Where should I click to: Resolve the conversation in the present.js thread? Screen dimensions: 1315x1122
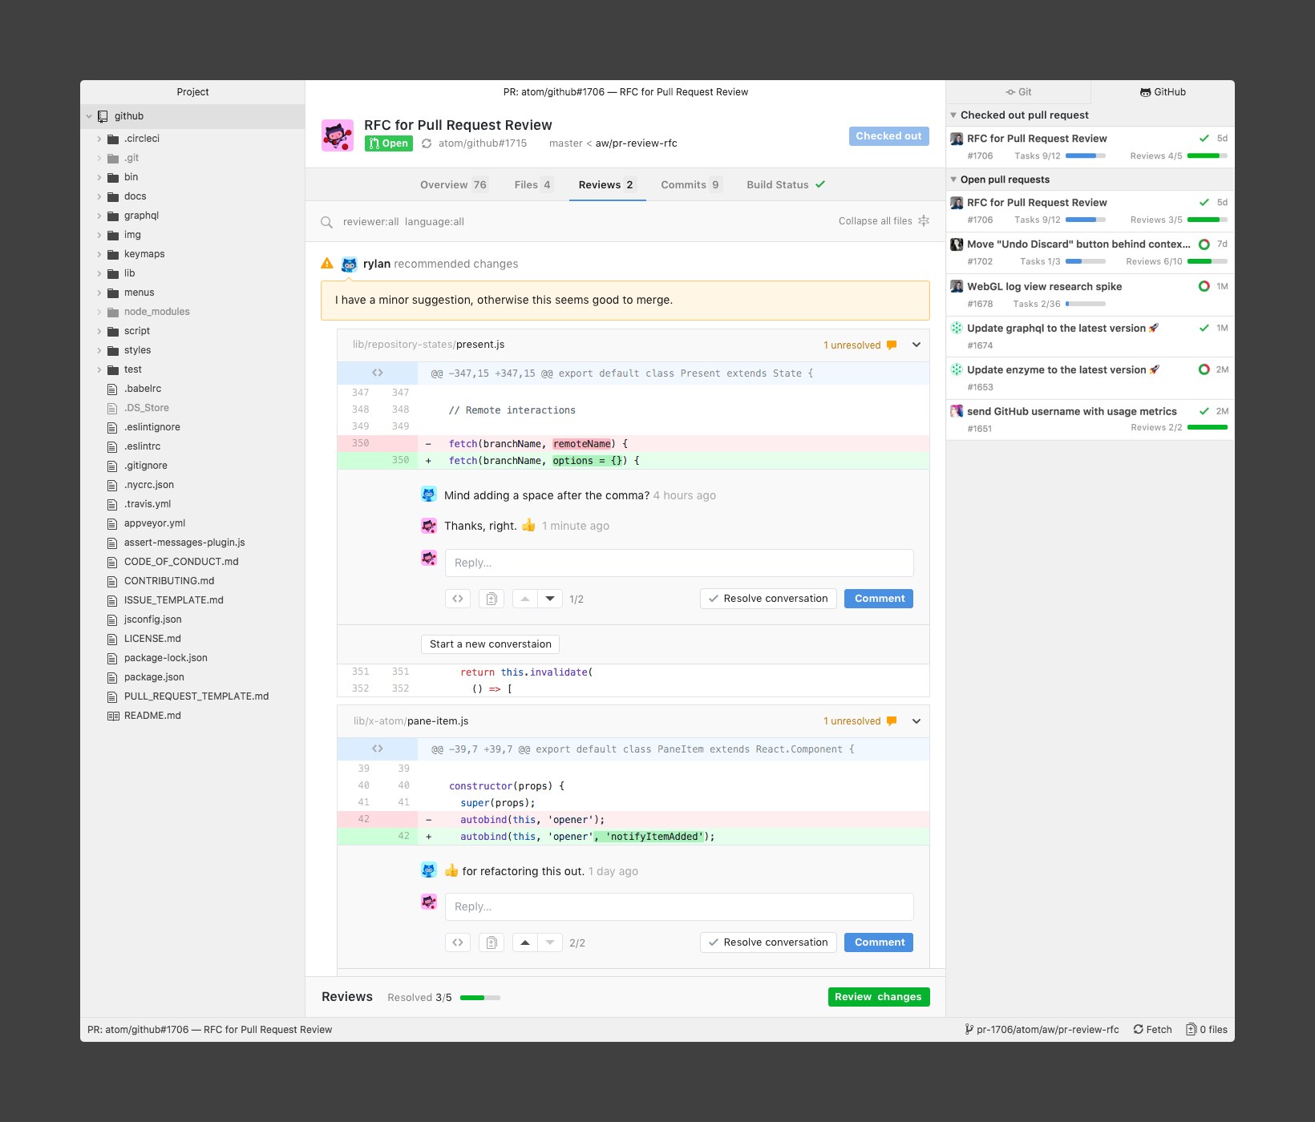(768, 599)
